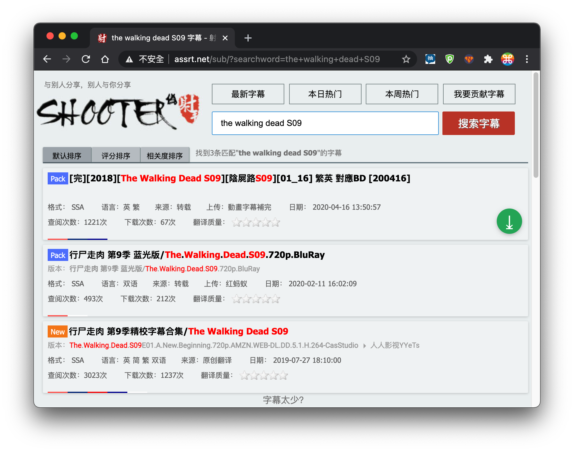The image size is (574, 452).
Task: Click the insecure site warning indicator
Action: (x=145, y=59)
